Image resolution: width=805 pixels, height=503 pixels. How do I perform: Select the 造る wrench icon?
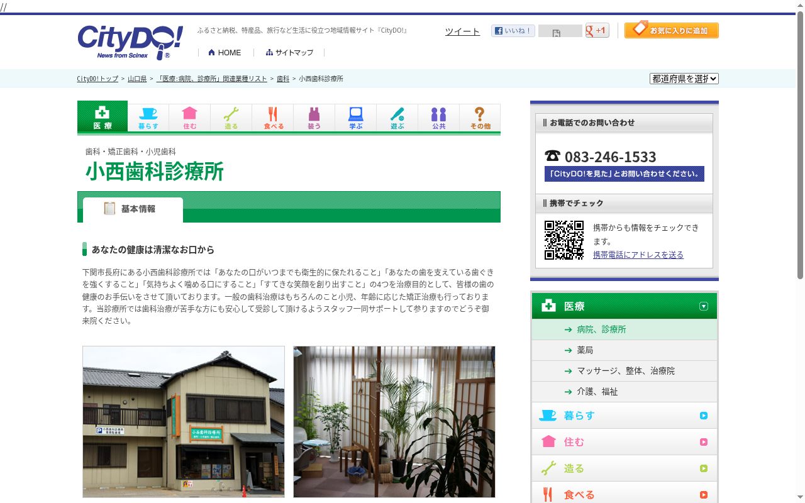[x=231, y=118]
